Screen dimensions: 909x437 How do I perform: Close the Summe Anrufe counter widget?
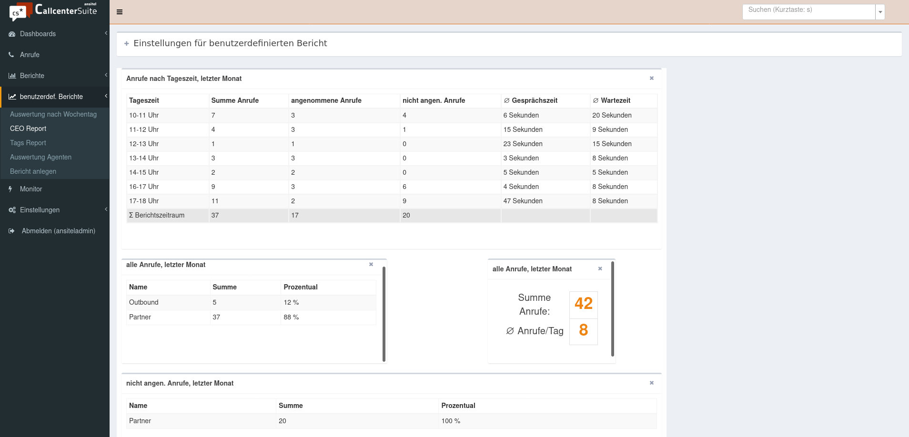[600, 269]
